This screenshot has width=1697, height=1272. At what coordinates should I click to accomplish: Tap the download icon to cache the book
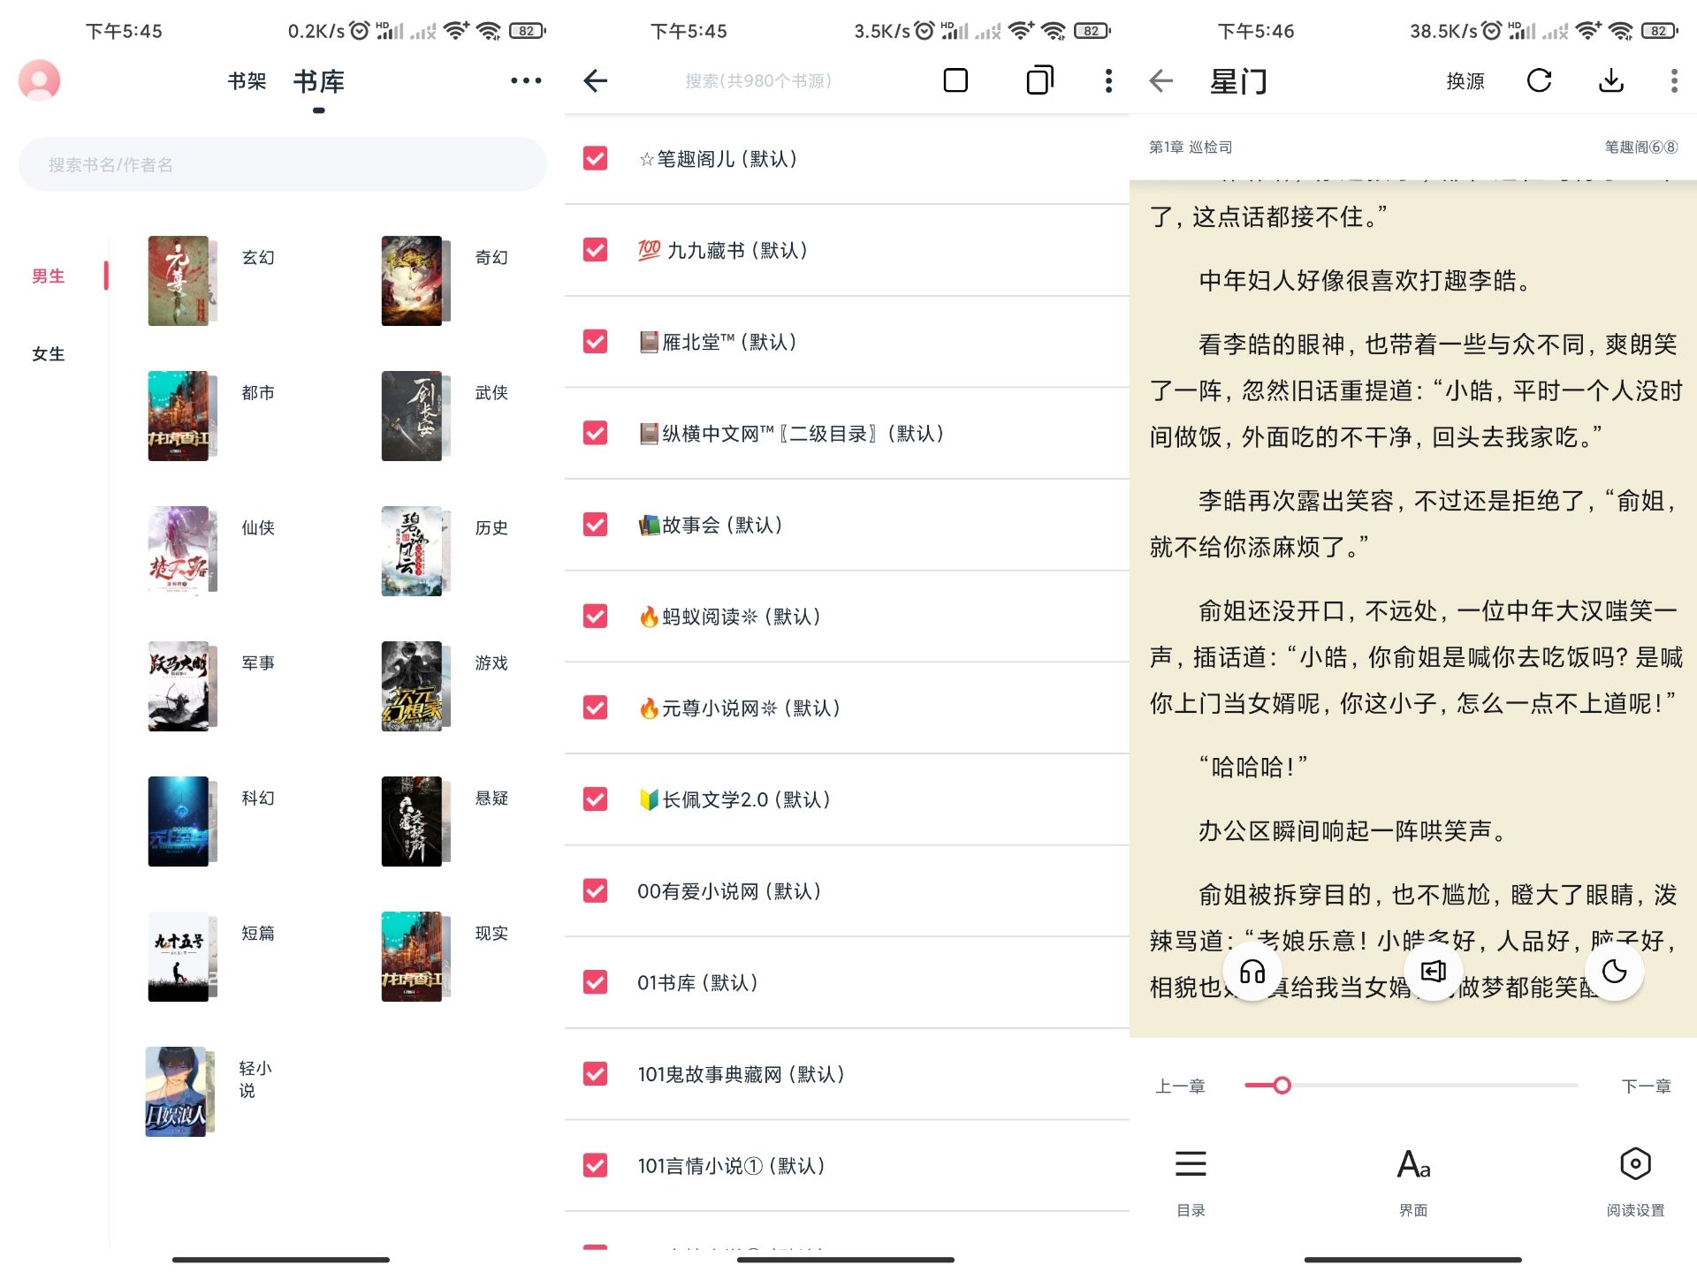click(x=1611, y=80)
